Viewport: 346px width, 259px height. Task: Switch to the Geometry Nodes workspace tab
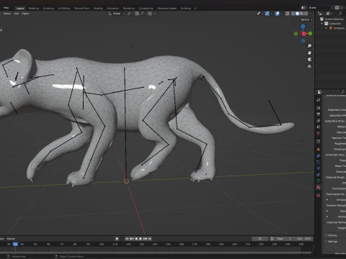click(167, 9)
